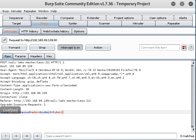Close the Burp Suite window

tap(191, 4)
